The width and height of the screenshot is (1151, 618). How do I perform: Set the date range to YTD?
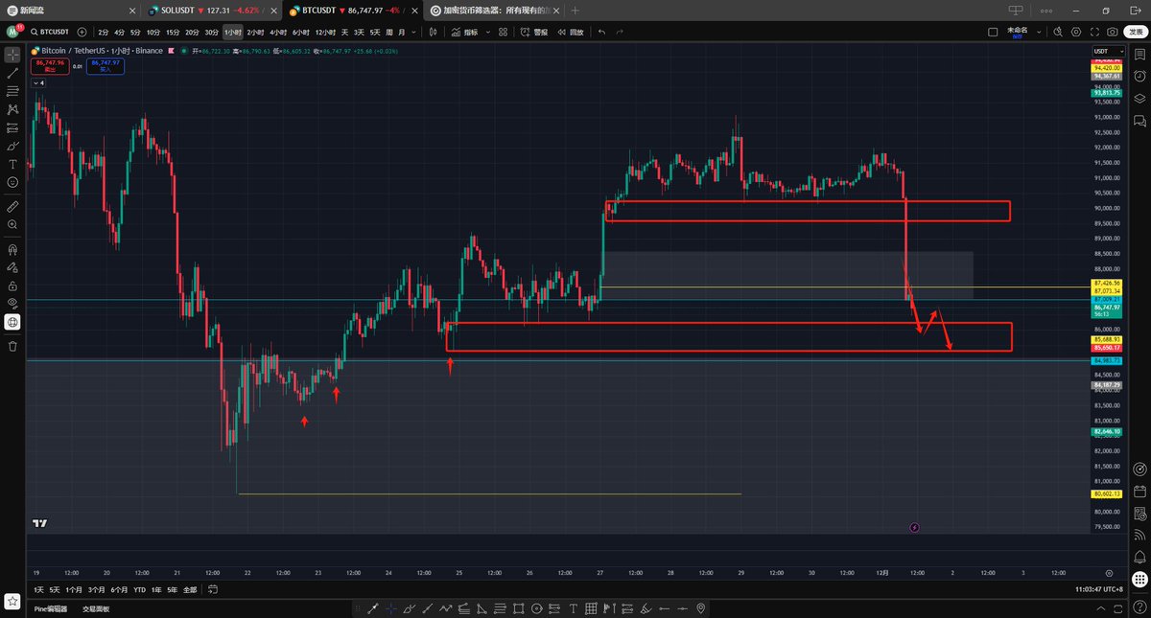pyautogui.click(x=140, y=589)
